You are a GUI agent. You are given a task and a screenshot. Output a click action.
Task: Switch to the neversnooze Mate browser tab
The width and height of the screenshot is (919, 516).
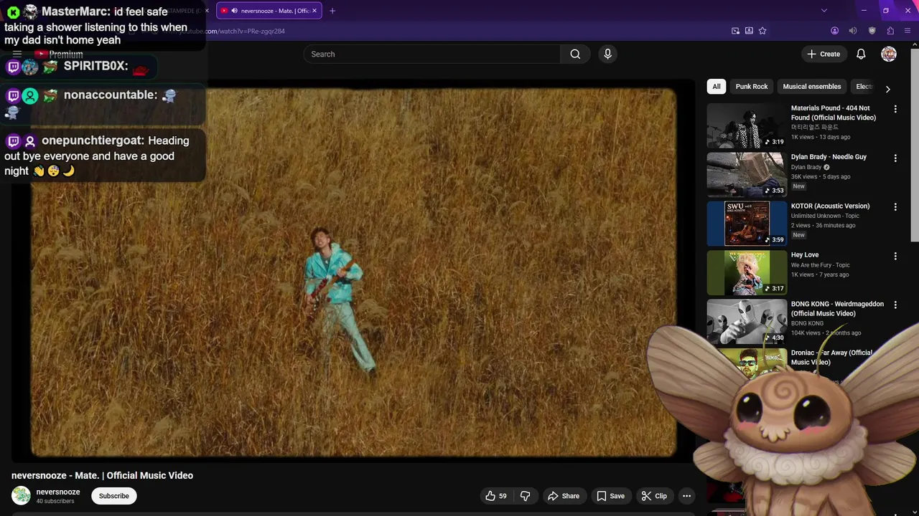[270, 11]
